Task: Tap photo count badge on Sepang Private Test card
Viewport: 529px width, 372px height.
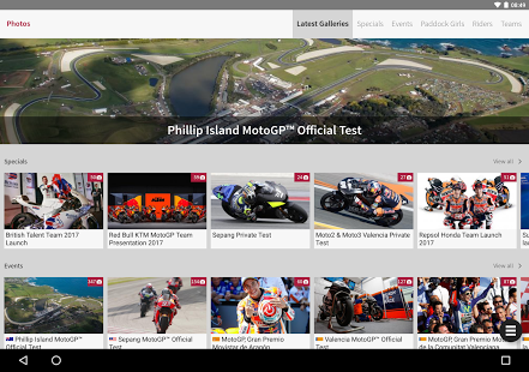Action: point(302,177)
